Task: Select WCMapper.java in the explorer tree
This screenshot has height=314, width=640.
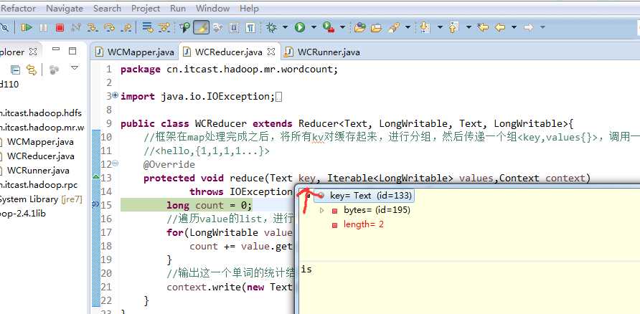Action: coord(40,142)
